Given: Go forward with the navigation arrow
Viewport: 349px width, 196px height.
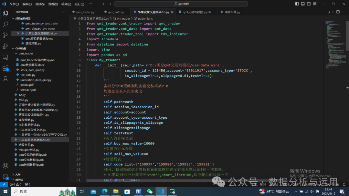Looking at the screenshot, I should tap(110, 4).
